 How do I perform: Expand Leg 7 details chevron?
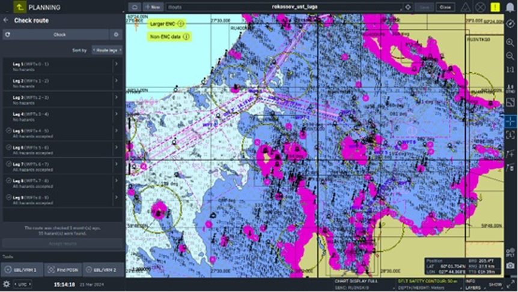[x=117, y=164]
